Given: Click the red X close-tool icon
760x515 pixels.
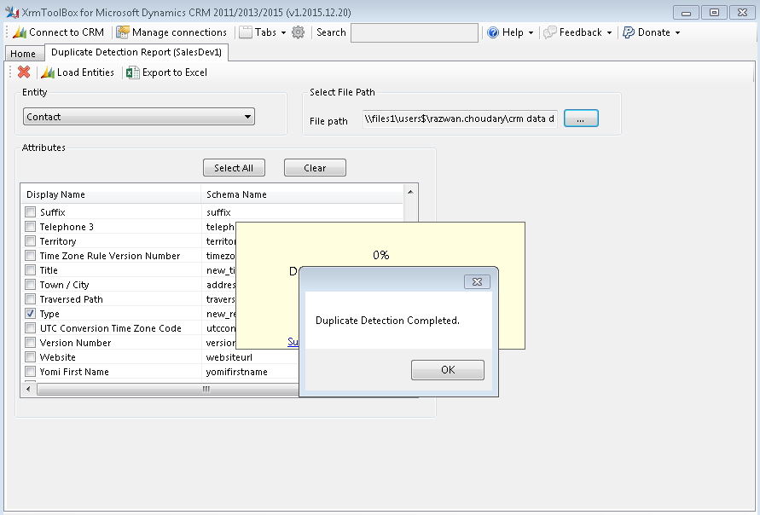Looking at the screenshot, I should pos(24,72).
